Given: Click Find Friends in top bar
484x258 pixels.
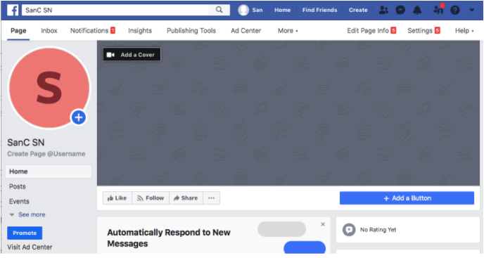Looking at the screenshot, I should 319,10.
